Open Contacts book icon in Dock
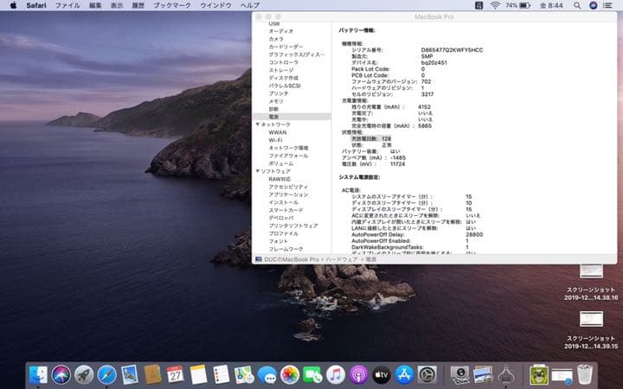Screen dimensions: 623x389 tap(152, 374)
